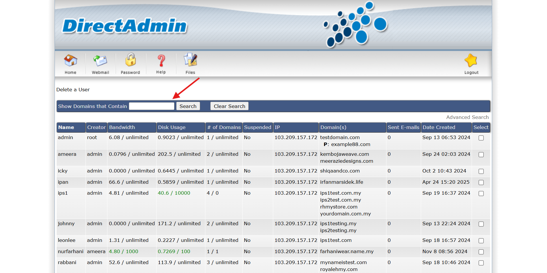This screenshot has width=547, height=273.
Task: Select the checkbox for user ipan
Action: [481, 183]
